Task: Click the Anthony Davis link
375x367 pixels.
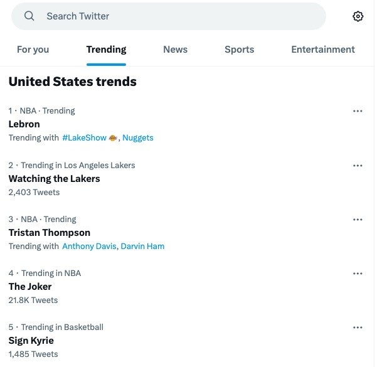Action: click(x=89, y=247)
